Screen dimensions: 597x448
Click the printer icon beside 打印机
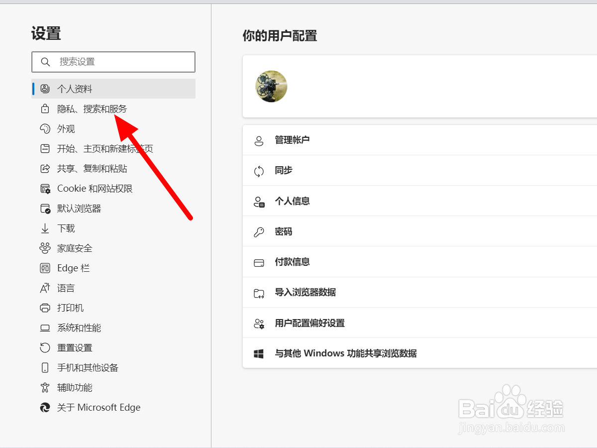click(45, 308)
